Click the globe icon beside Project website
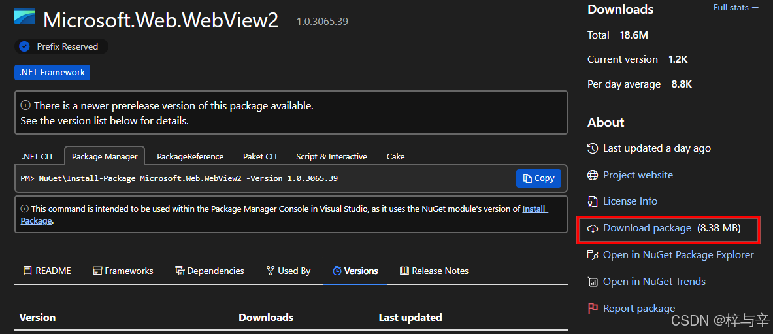Viewport: 773px width, 334px height. tap(593, 175)
